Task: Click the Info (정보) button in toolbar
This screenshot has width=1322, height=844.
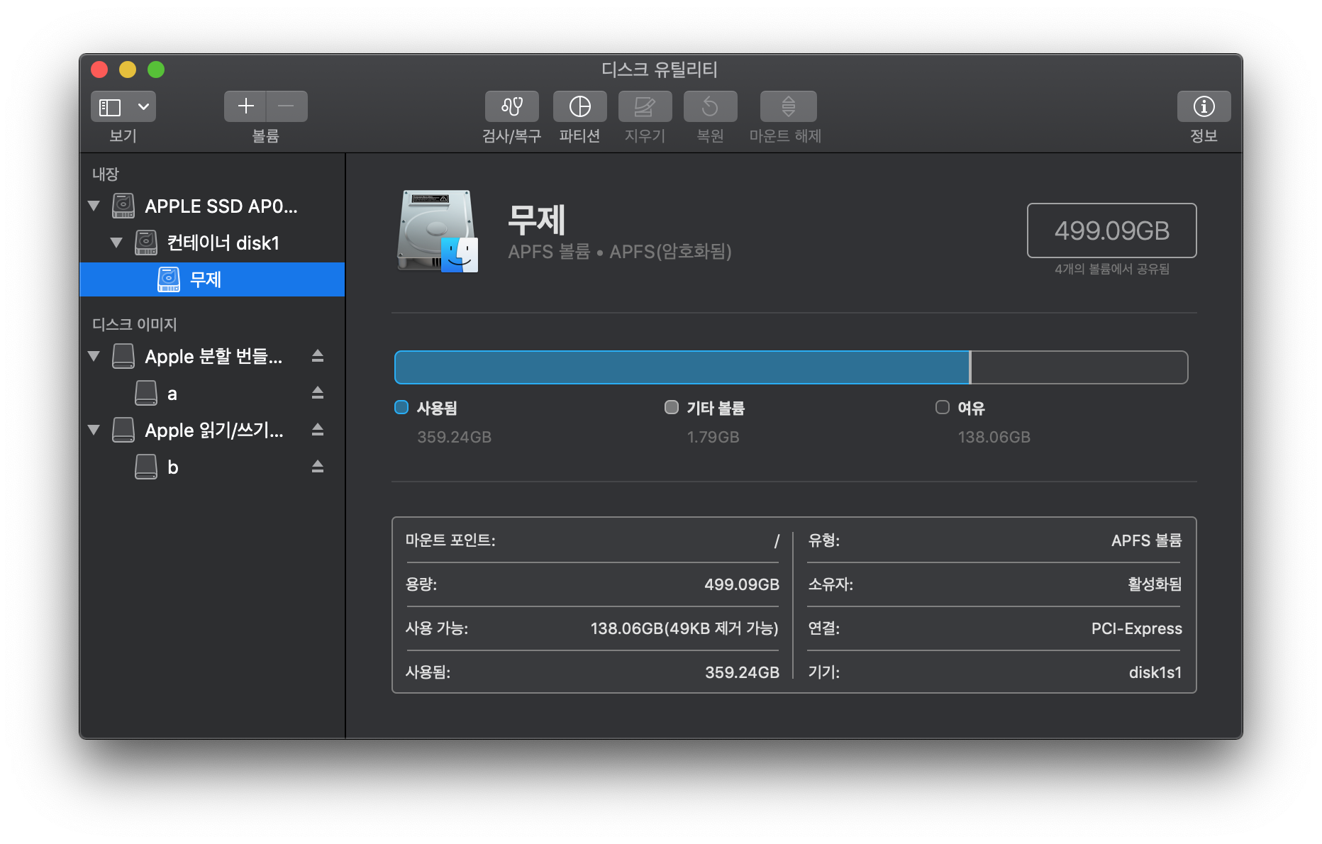Action: click(1204, 106)
